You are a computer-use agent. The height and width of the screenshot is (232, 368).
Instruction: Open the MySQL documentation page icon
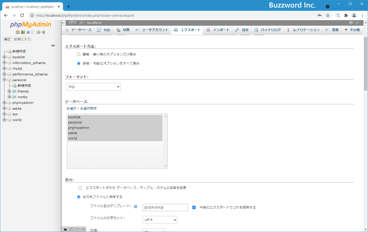pos(33,32)
